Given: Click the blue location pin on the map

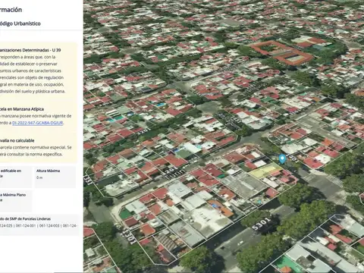Looking at the screenshot, I should tap(282, 159).
